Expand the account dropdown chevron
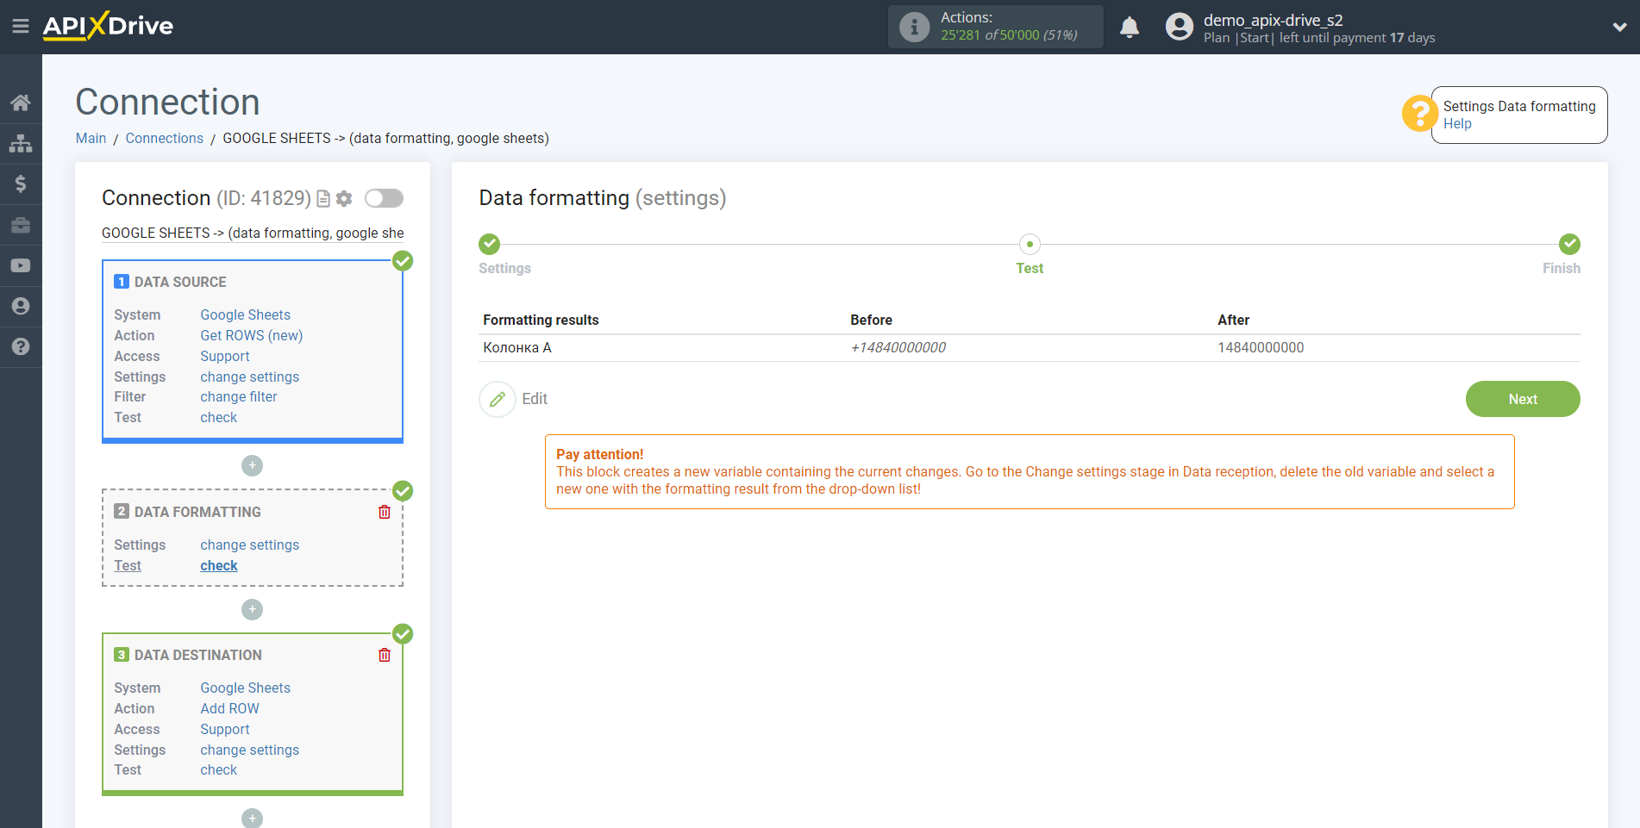1640x828 pixels. (x=1619, y=27)
